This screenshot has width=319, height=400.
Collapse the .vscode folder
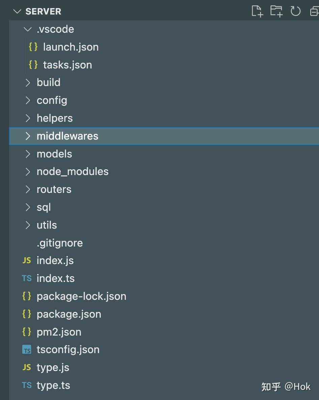(x=28, y=29)
